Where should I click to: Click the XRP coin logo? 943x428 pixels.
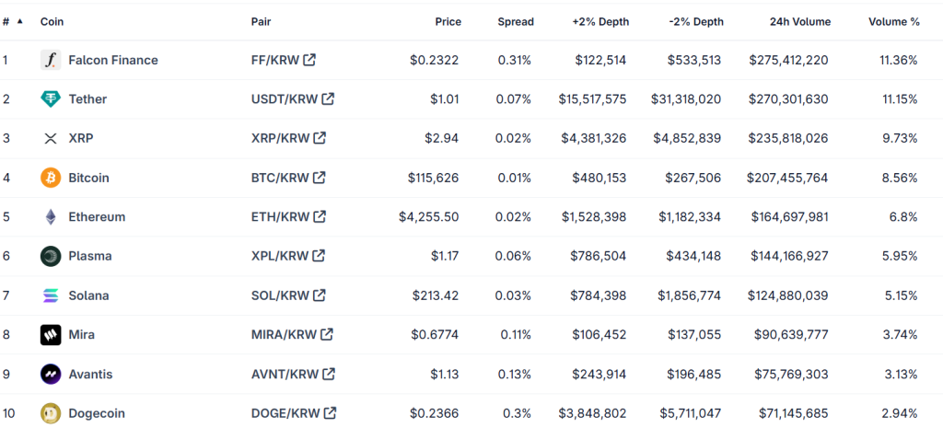(x=51, y=138)
